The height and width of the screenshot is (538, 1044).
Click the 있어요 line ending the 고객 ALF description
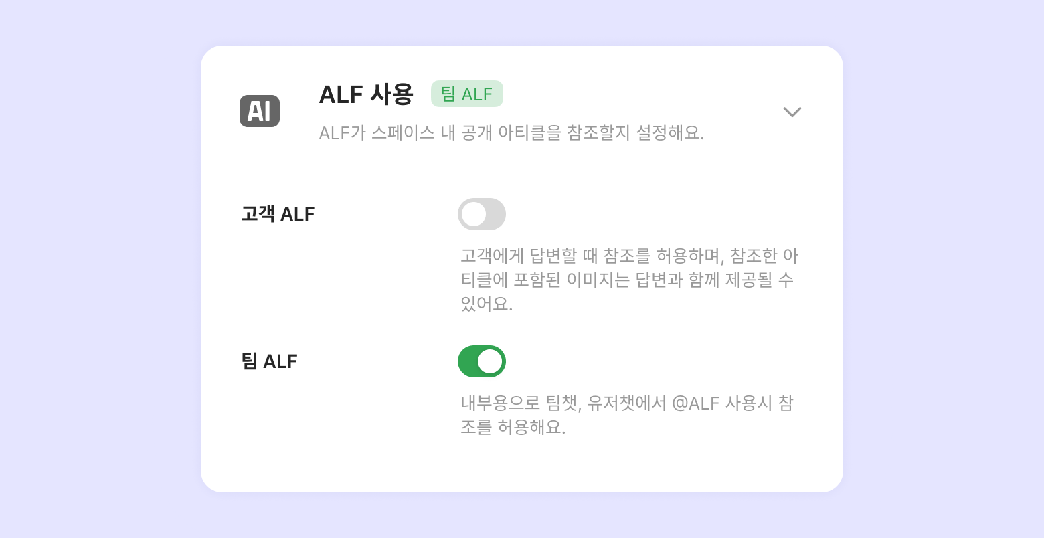[x=487, y=304]
